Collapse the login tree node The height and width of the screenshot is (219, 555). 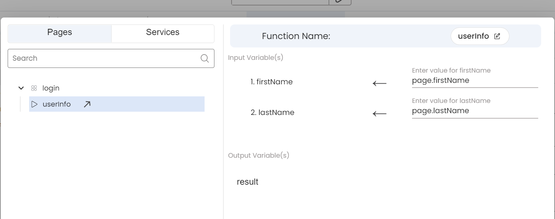21,88
